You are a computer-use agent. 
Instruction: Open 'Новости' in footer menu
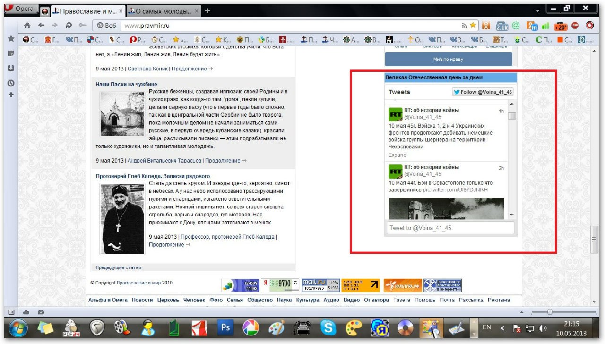click(x=142, y=300)
